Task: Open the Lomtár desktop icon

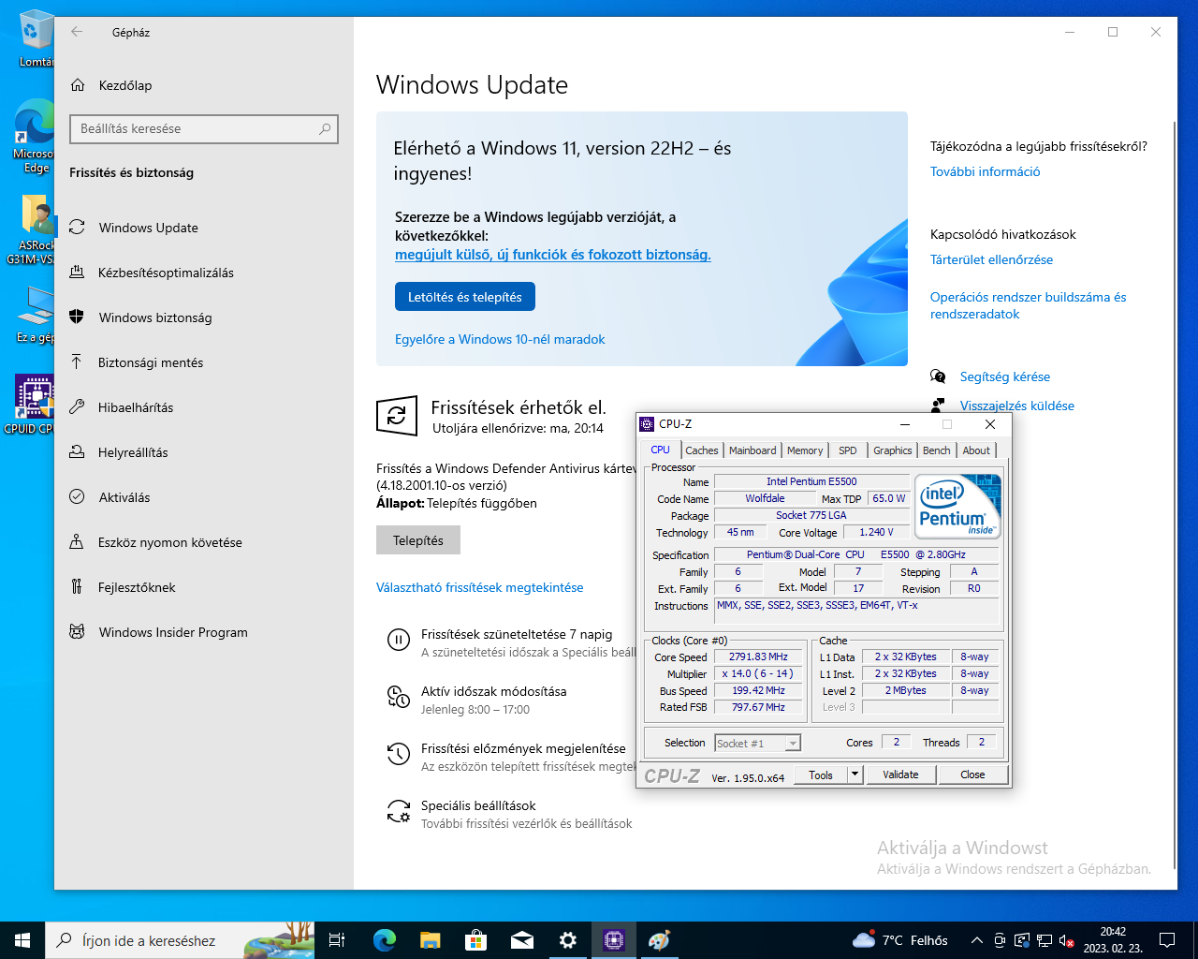Action: click(x=36, y=39)
